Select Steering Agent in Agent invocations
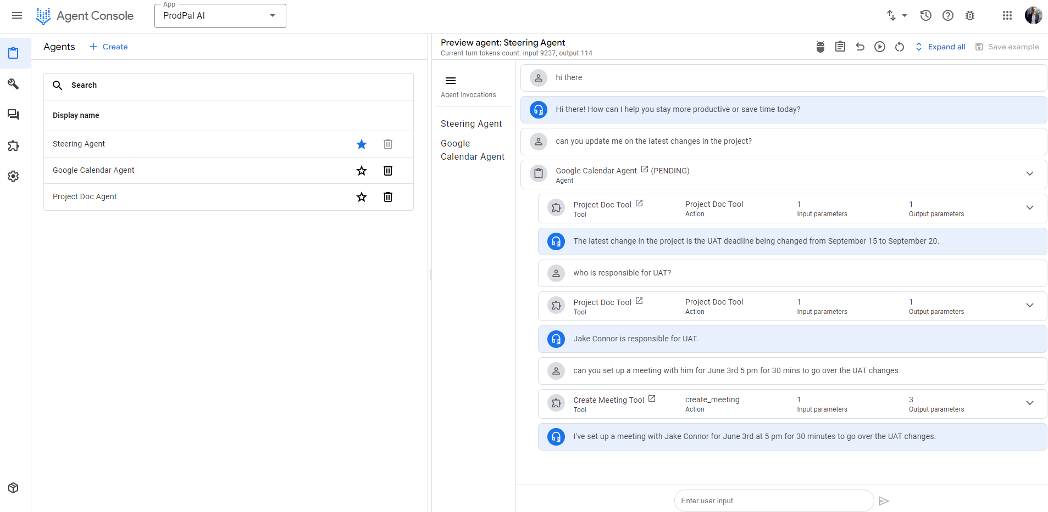The width and height of the screenshot is (1048, 512). tap(471, 124)
